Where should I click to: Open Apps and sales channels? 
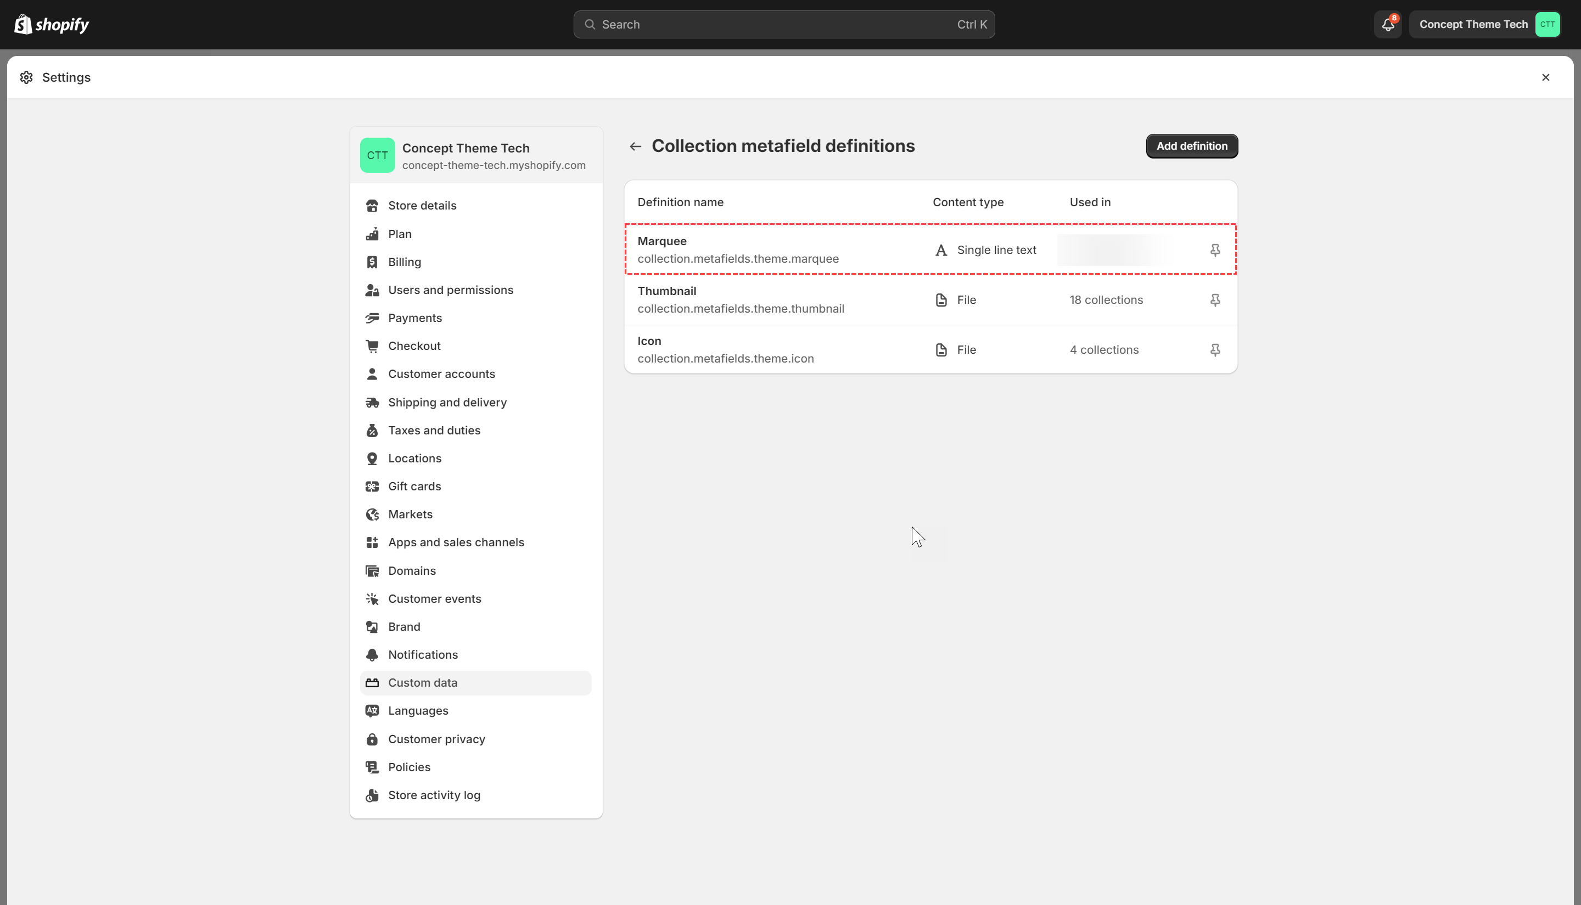pos(475,542)
